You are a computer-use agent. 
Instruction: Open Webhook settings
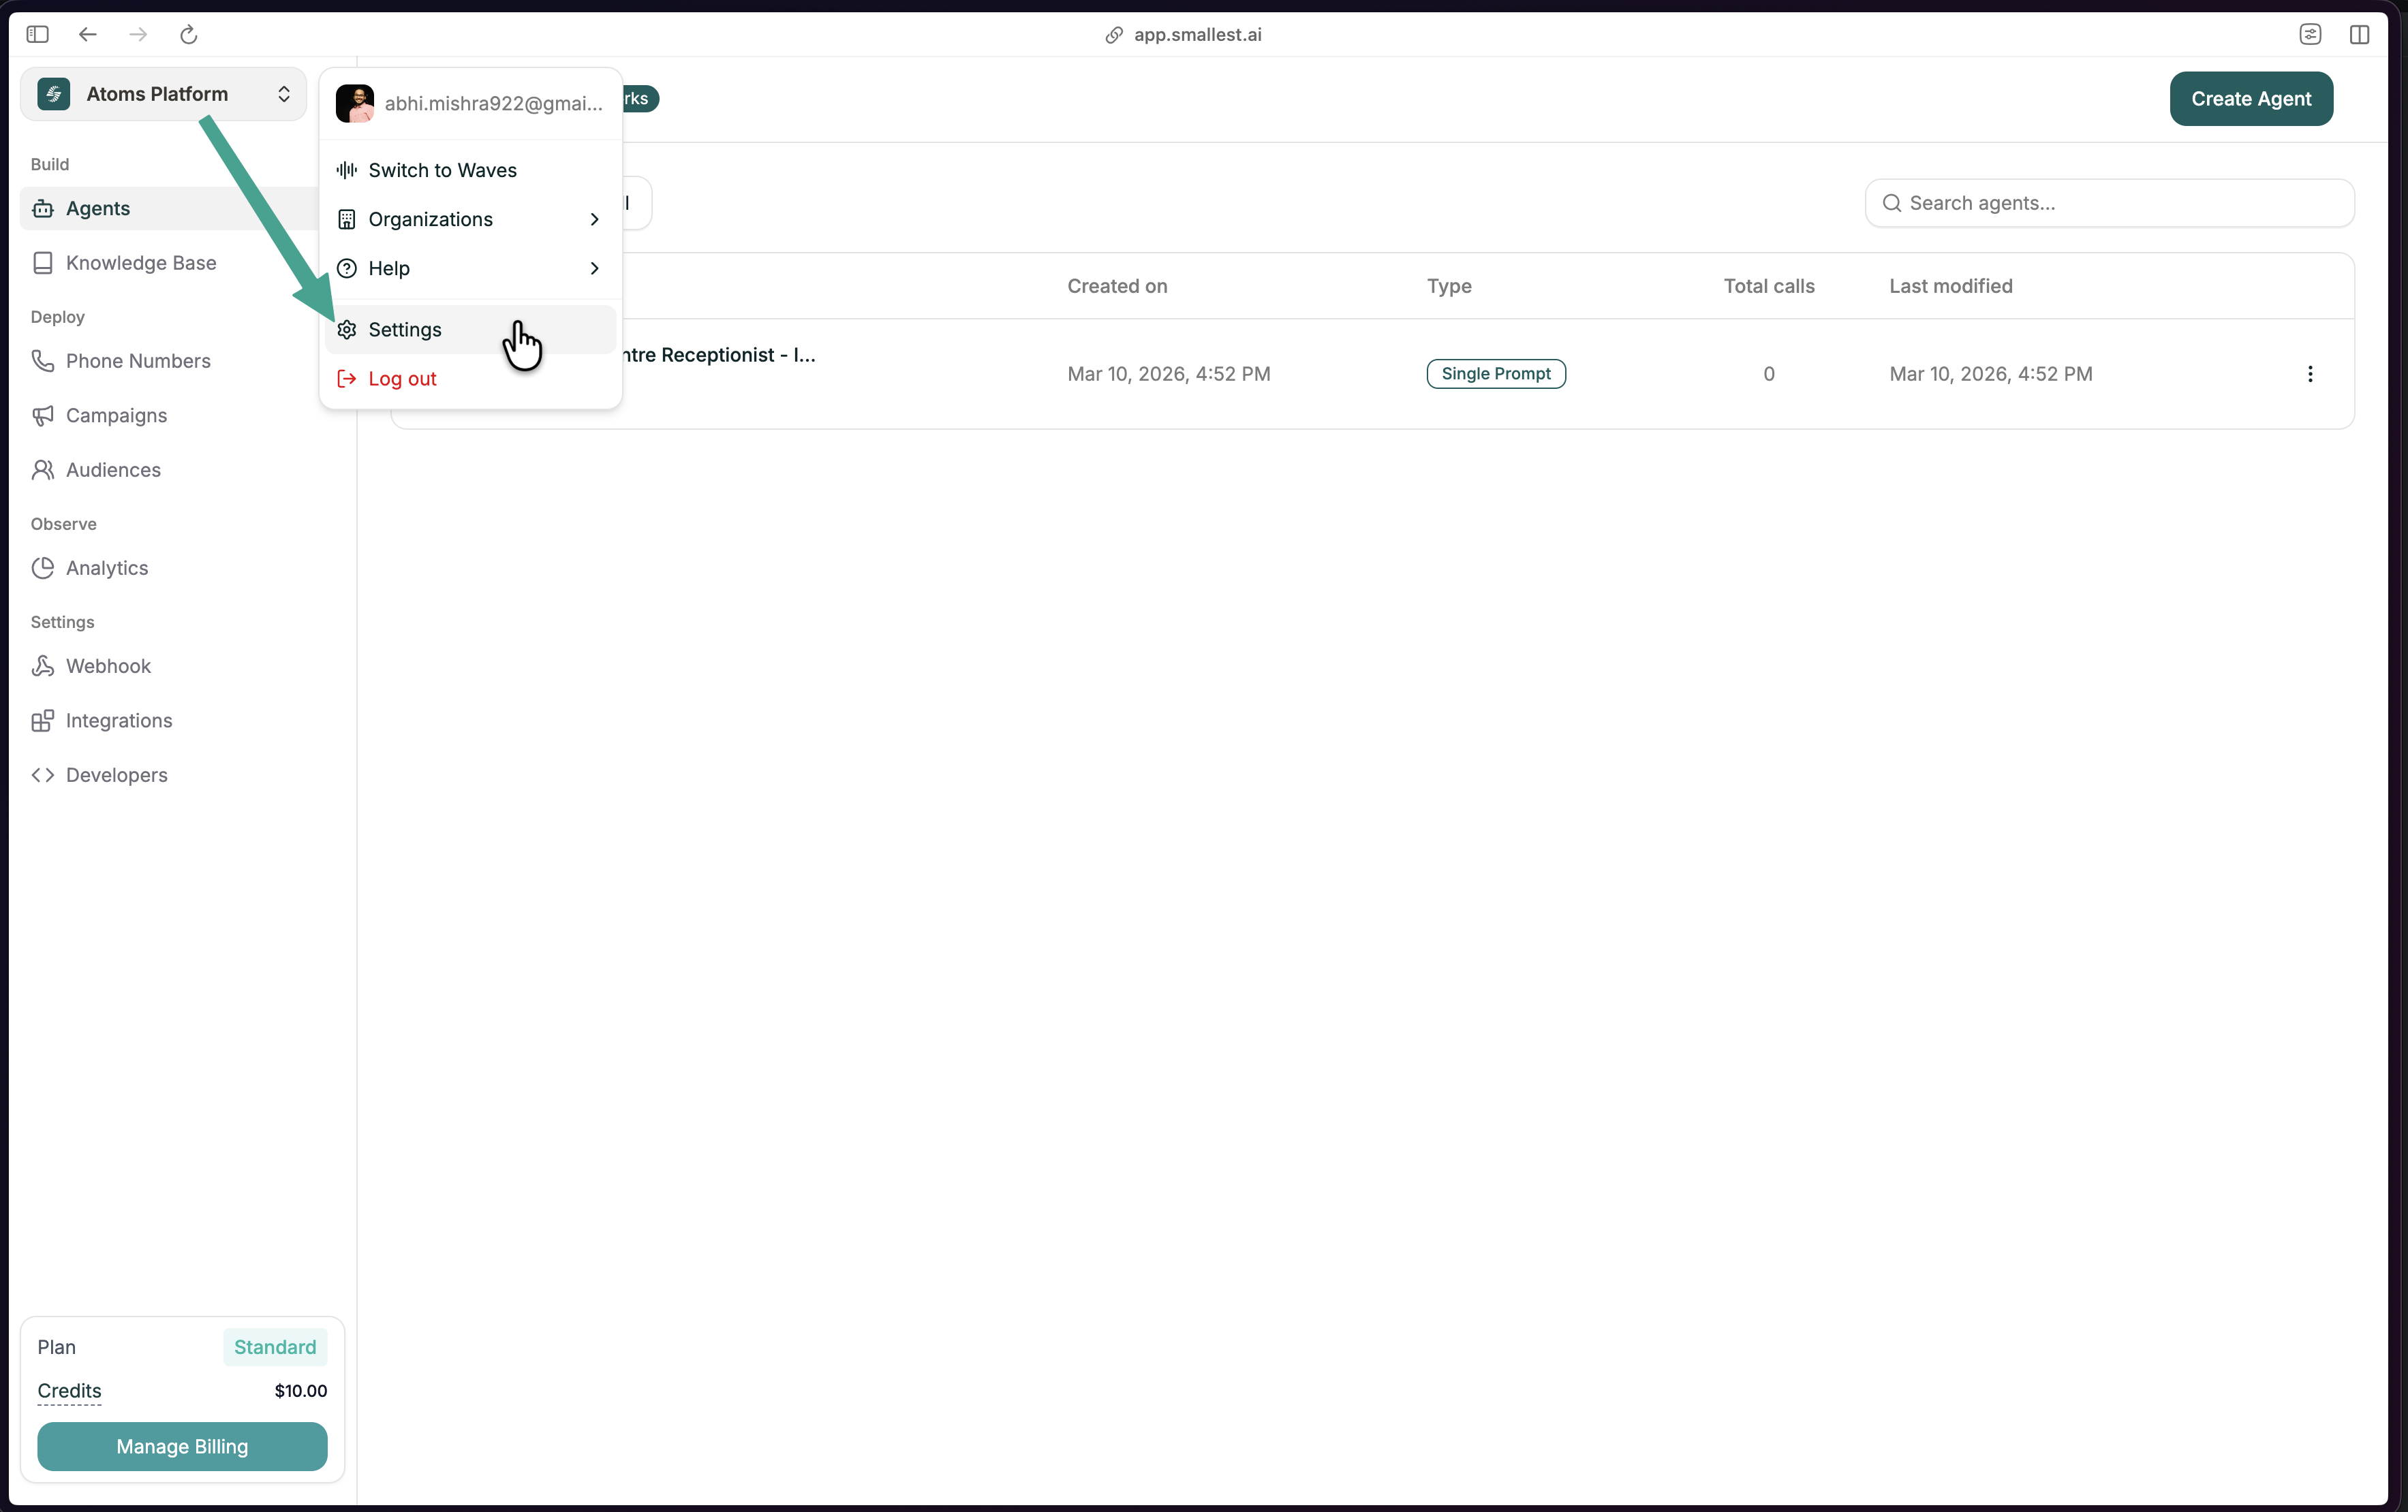pos(108,665)
